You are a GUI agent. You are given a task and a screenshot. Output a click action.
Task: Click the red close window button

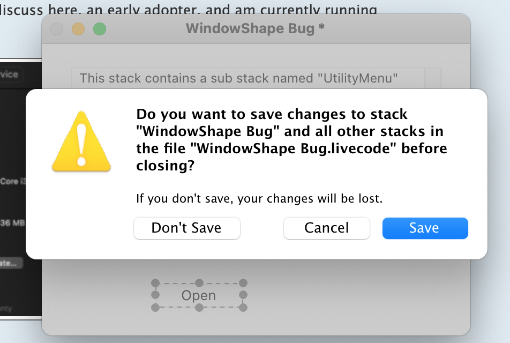pos(57,29)
